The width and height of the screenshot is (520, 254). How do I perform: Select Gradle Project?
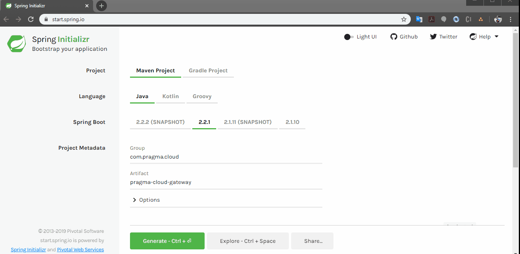208,70
